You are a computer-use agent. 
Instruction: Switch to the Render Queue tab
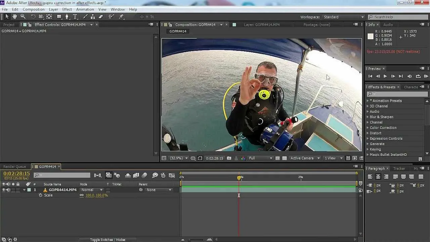point(14,167)
